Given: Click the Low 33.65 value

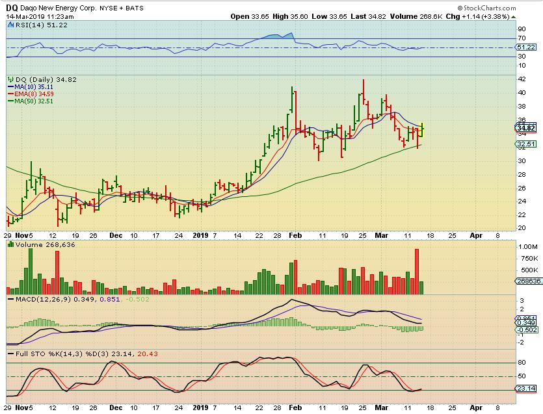Looking at the screenshot, I should click(329, 17).
